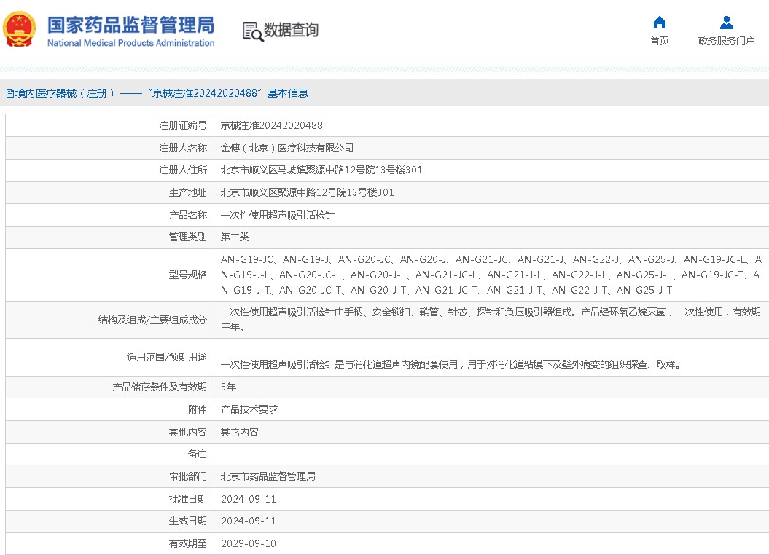The height and width of the screenshot is (555, 769).
Task: Go to 政务服务门户 text link
Action: [x=726, y=41]
